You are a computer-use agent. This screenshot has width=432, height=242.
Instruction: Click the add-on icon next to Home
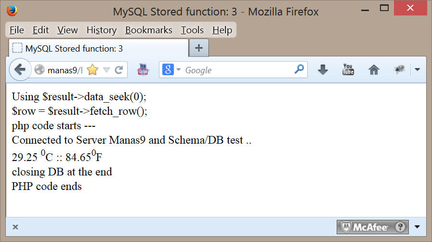point(399,69)
